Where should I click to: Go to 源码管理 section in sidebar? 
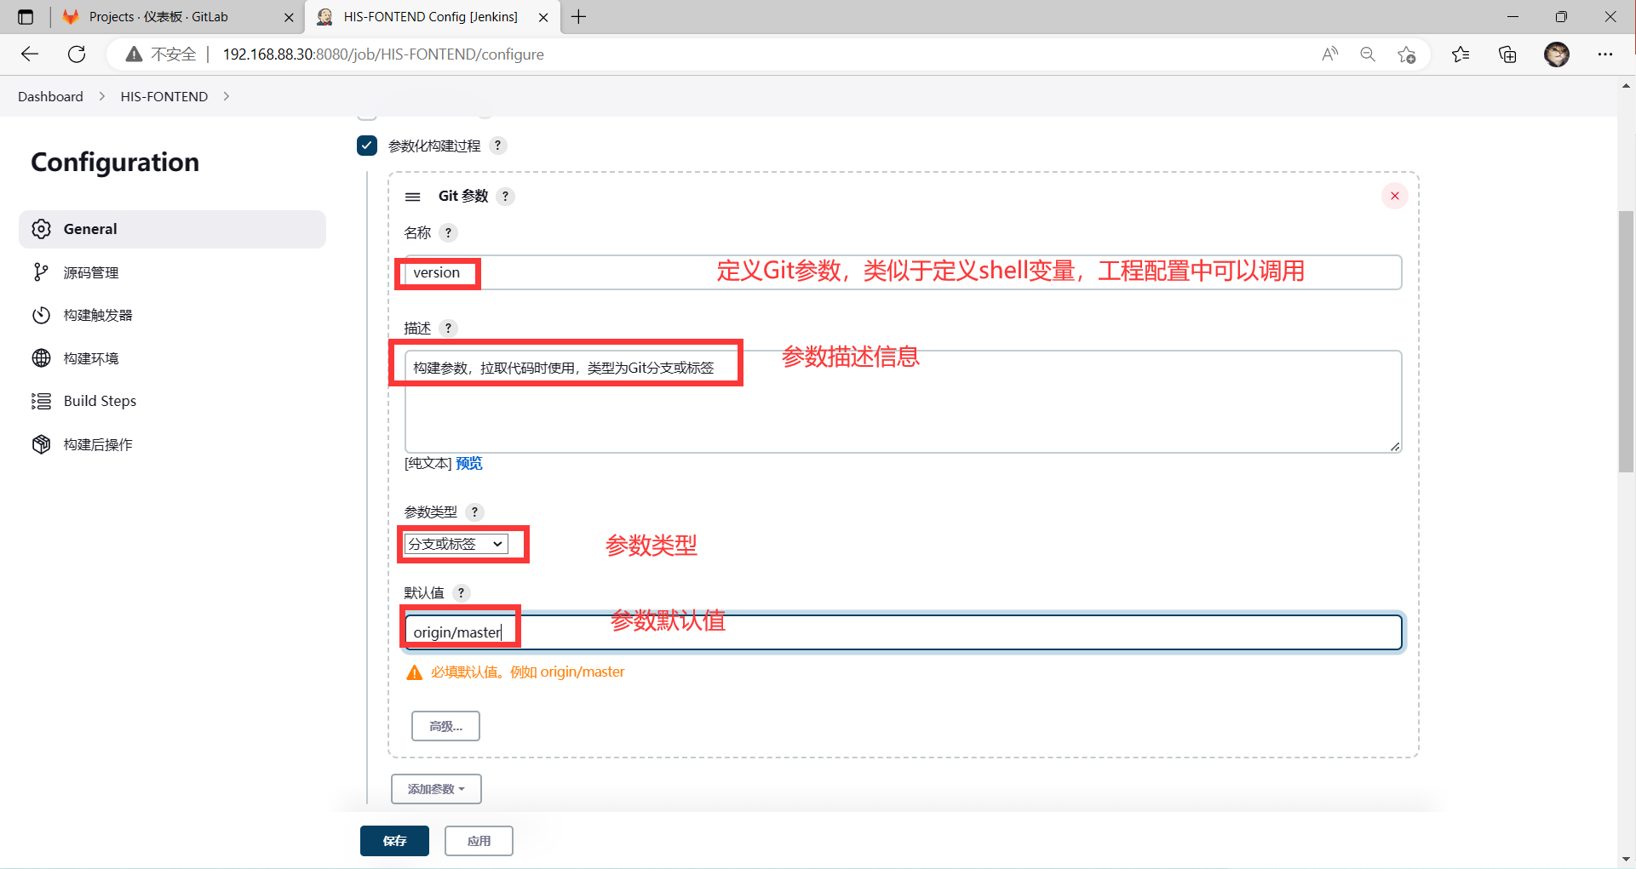click(x=90, y=272)
